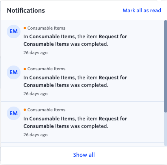Open the third Consumable Items completed notification
167x165 pixels.
(x=82, y=122)
